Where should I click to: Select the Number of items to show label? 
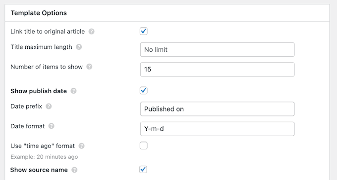tap(47, 67)
